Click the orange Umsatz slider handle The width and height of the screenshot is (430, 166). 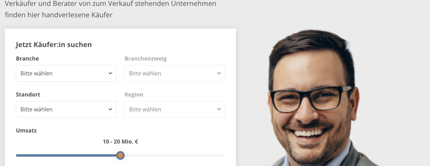click(x=120, y=156)
